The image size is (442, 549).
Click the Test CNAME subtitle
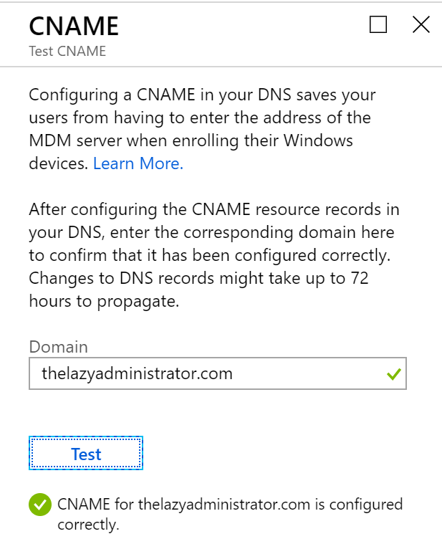coord(67,51)
